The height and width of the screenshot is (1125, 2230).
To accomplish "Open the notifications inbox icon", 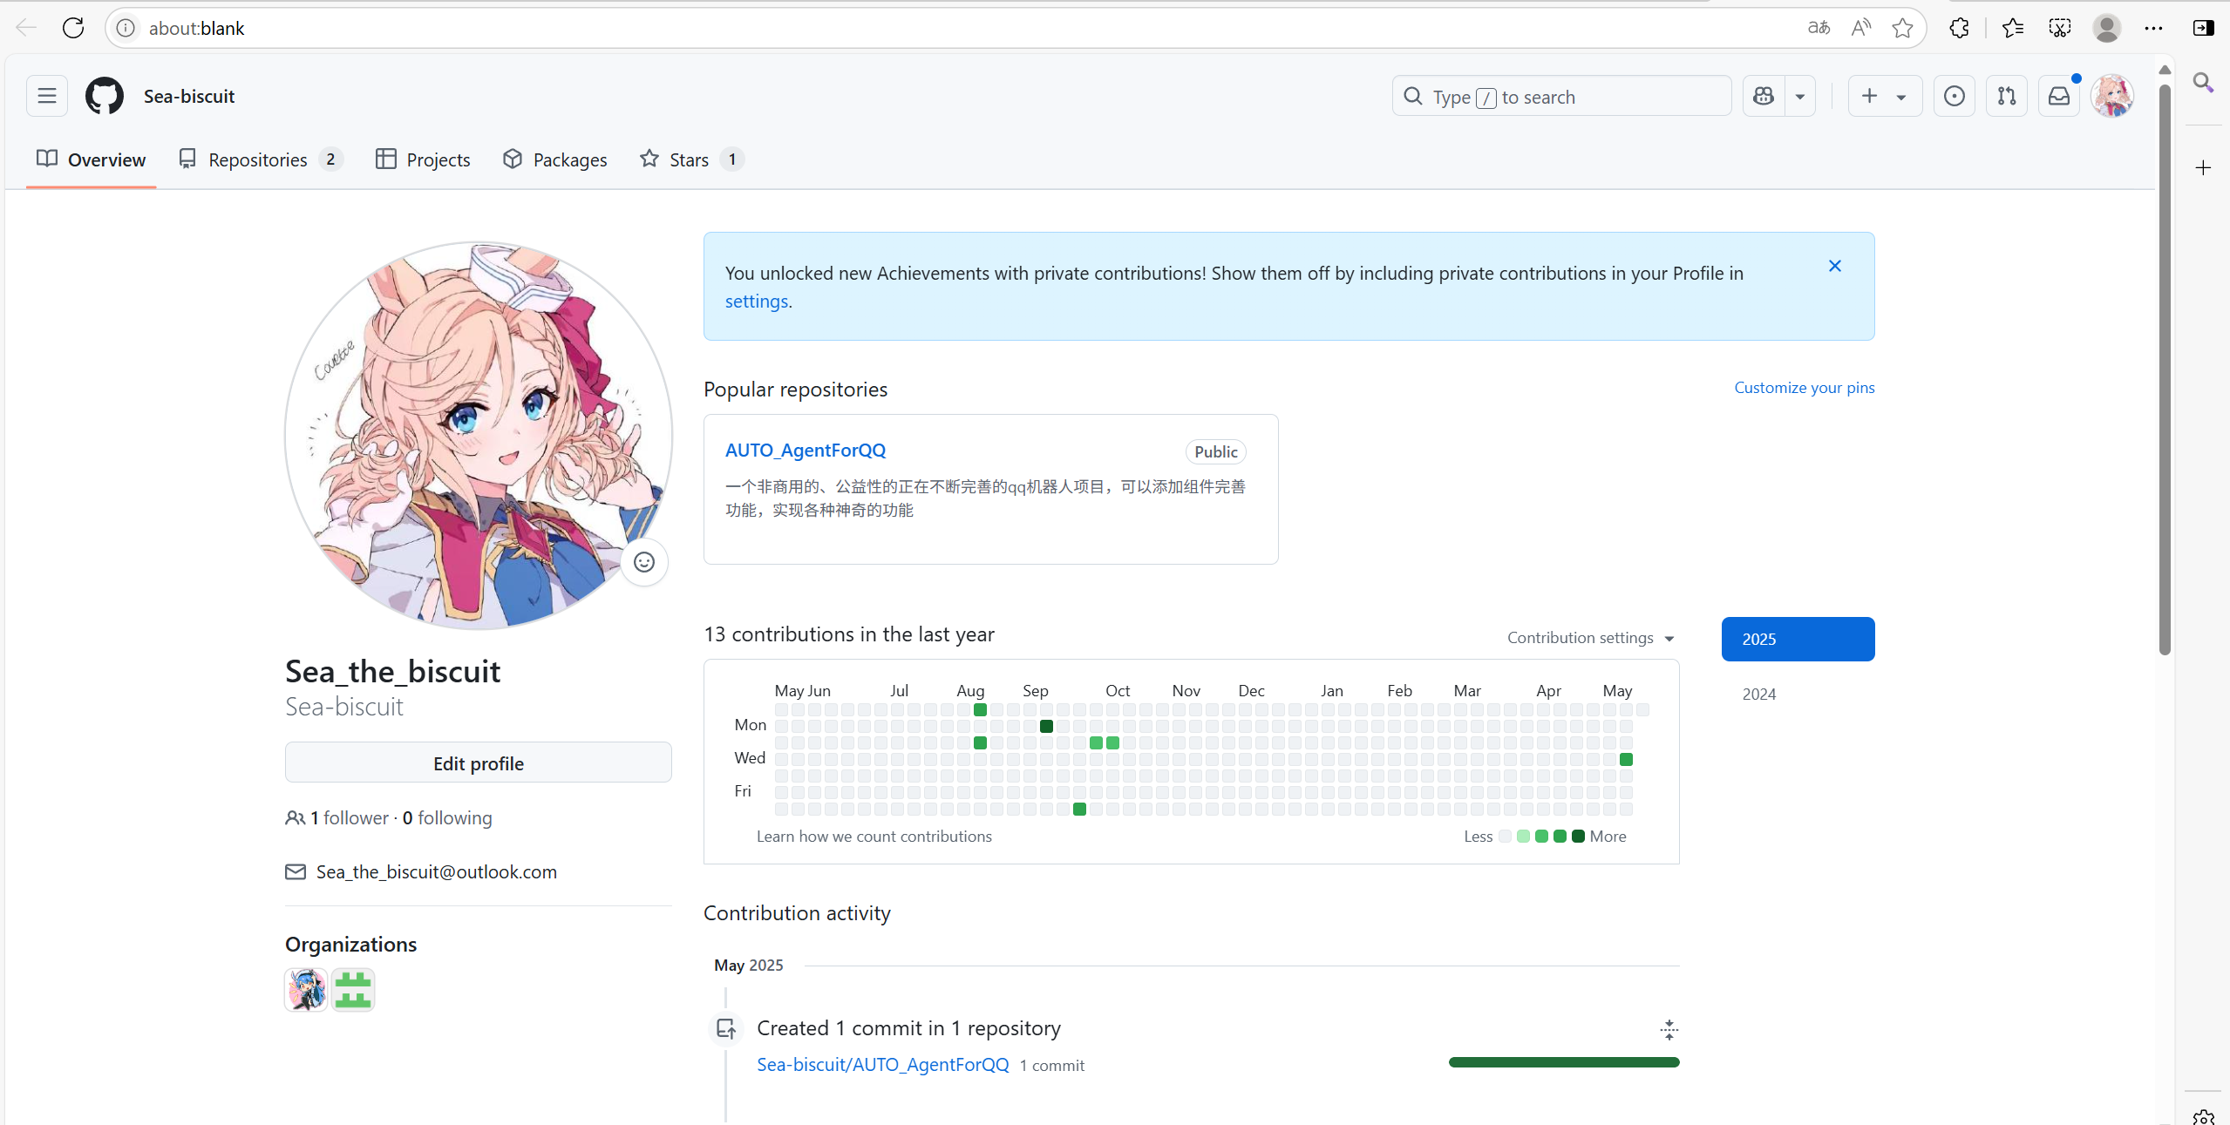I will click(x=2059, y=96).
